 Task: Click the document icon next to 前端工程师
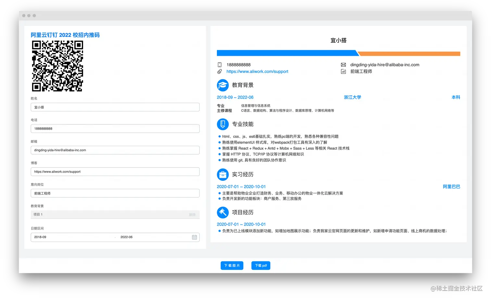click(344, 71)
